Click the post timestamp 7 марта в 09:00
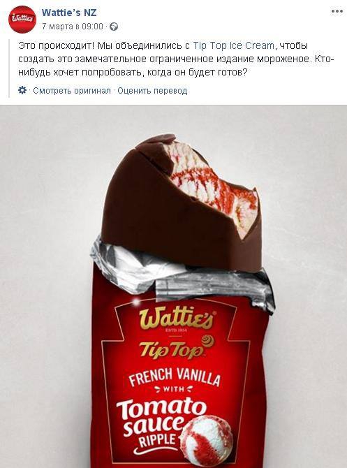 (72, 27)
